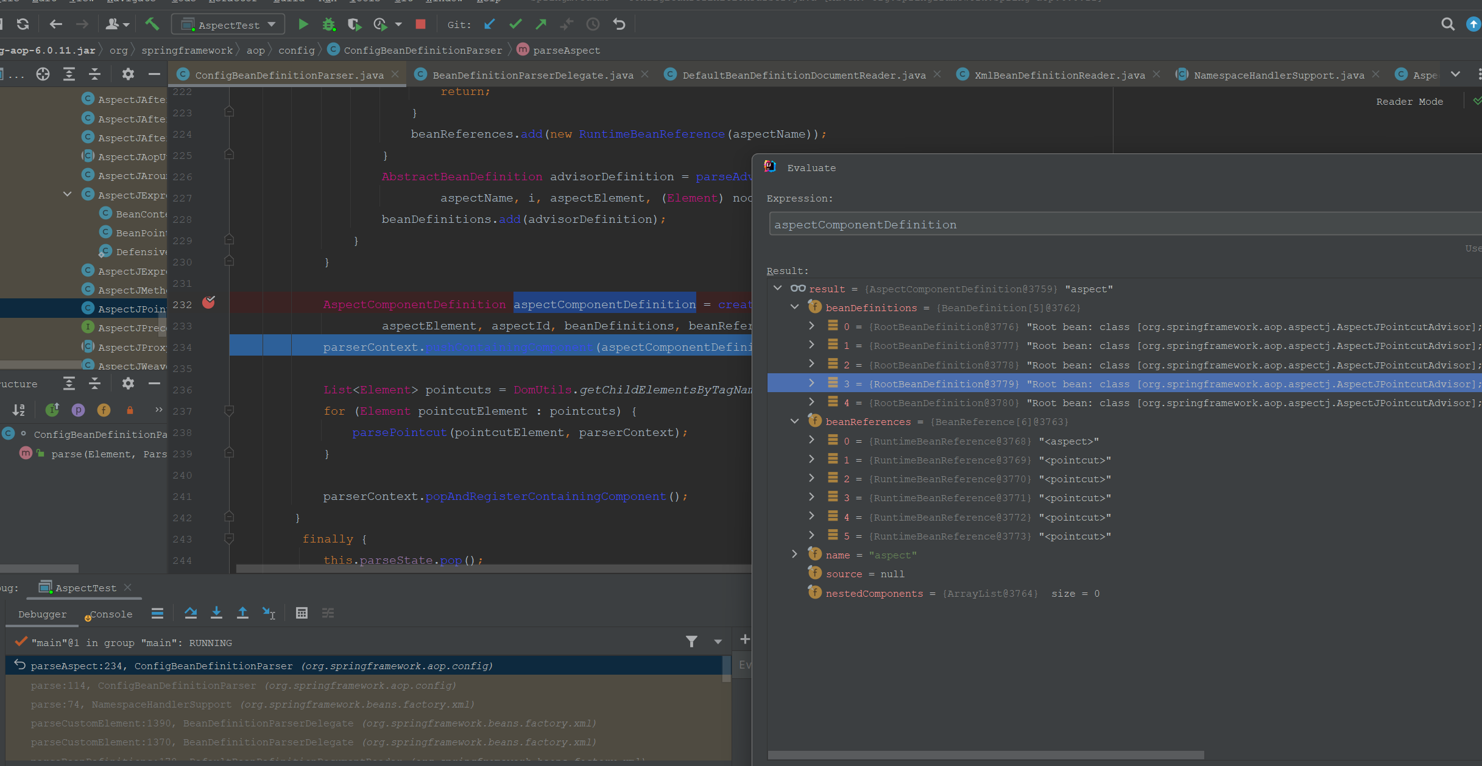The height and width of the screenshot is (766, 1482).
Task: Click Step Over in debugger toolbar
Action: (191, 613)
